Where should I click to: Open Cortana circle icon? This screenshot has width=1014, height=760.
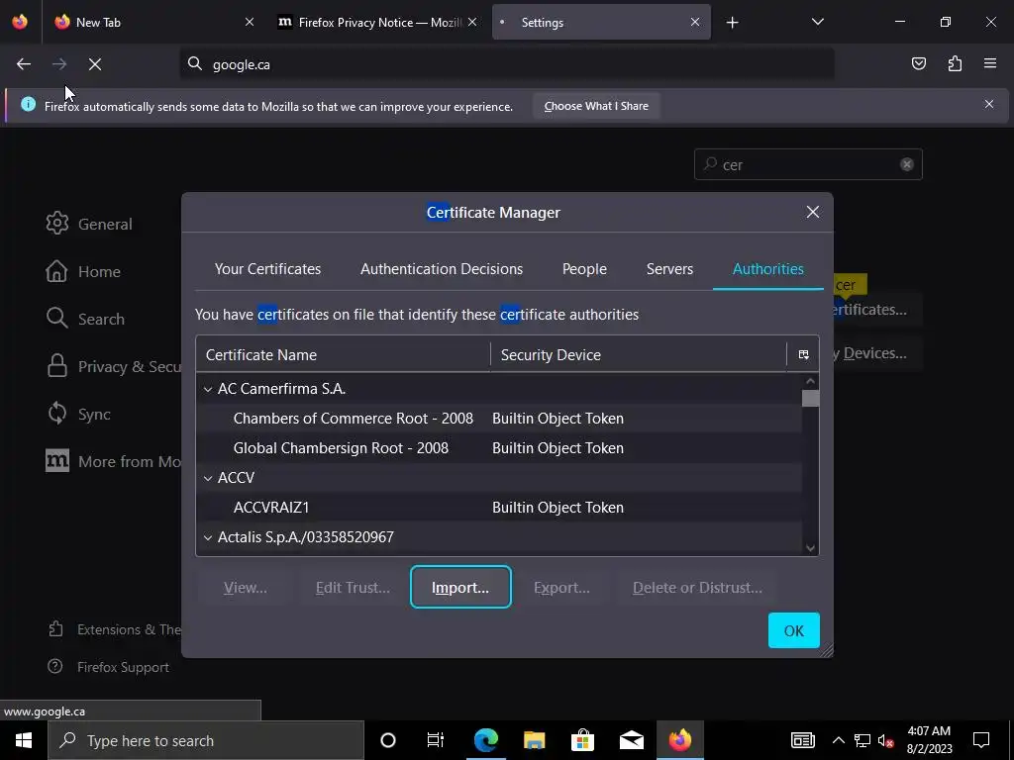388,740
